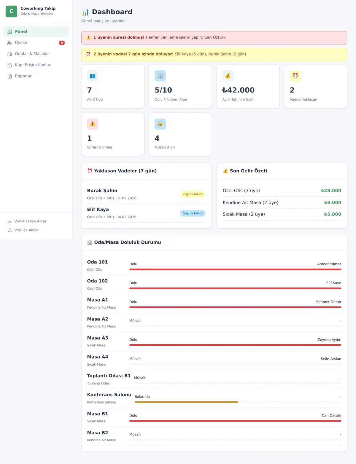356x464 pixels.
Task: Click the ₺28.000 Özel Ofis revenue value
Action: [331, 191]
